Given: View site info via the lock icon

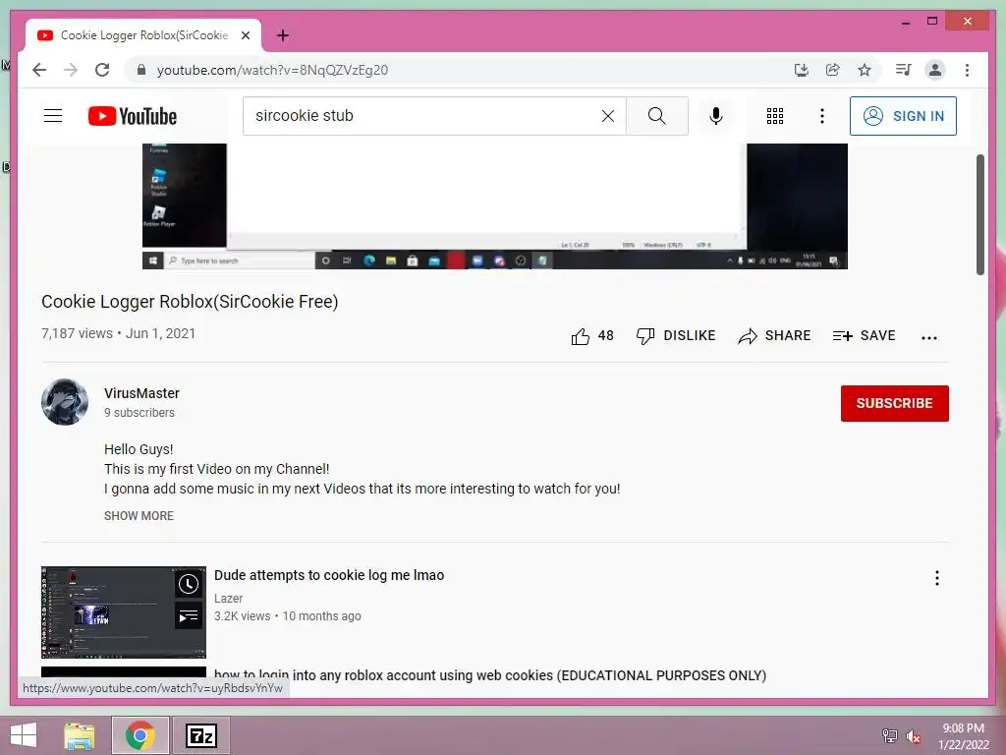Looking at the screenshot, I should point(141,70).
